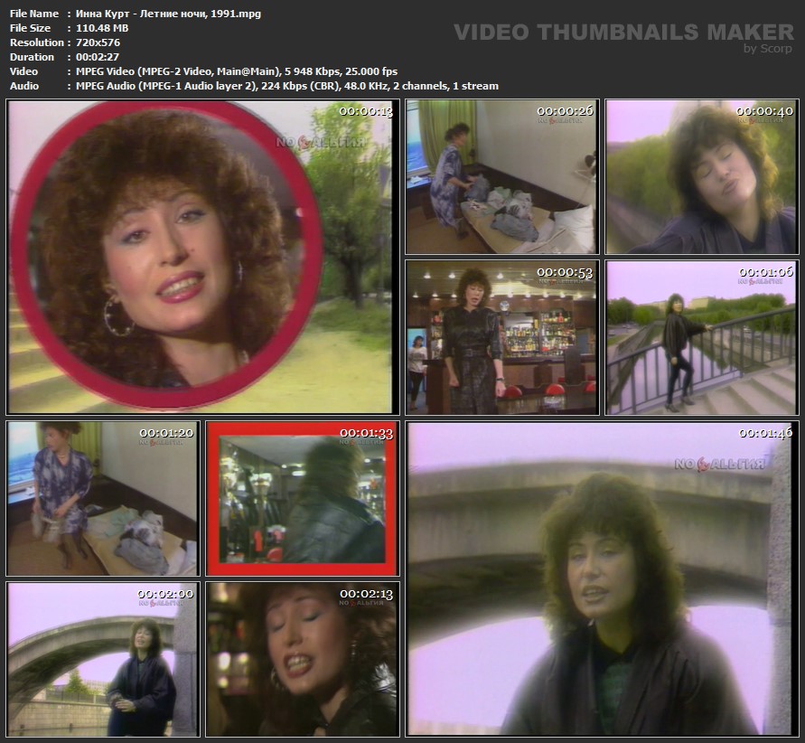Open the red-bordered thumbnail at 00:01:33
This screenshot has width=805, height=743.
(x=302, y=498)
